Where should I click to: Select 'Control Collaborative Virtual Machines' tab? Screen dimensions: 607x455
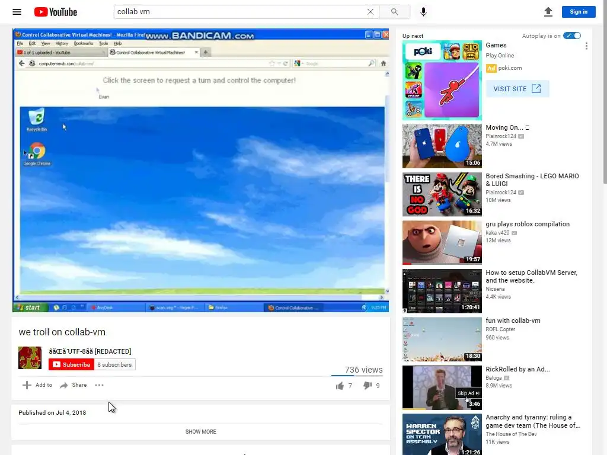pyautogui.click(x=154, y=52)
